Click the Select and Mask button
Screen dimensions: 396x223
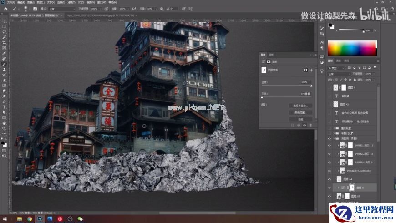300,106
